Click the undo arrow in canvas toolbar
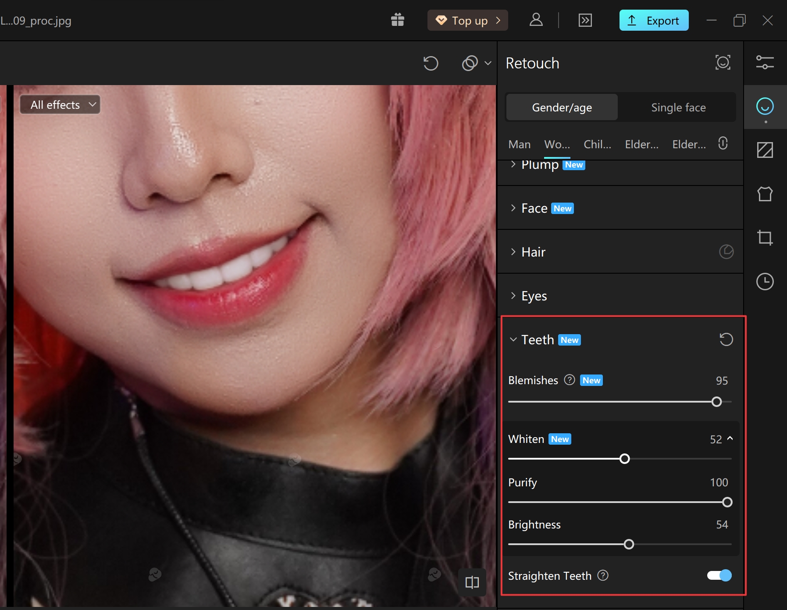787x610 pixels. point(431,63)
